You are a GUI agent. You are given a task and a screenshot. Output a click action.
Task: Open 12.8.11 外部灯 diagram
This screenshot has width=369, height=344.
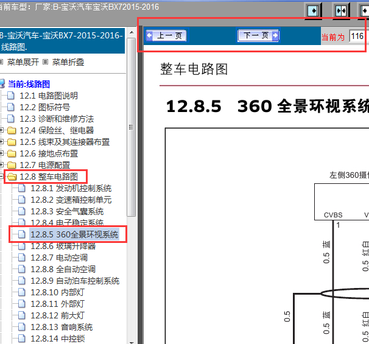coord(57,304)
